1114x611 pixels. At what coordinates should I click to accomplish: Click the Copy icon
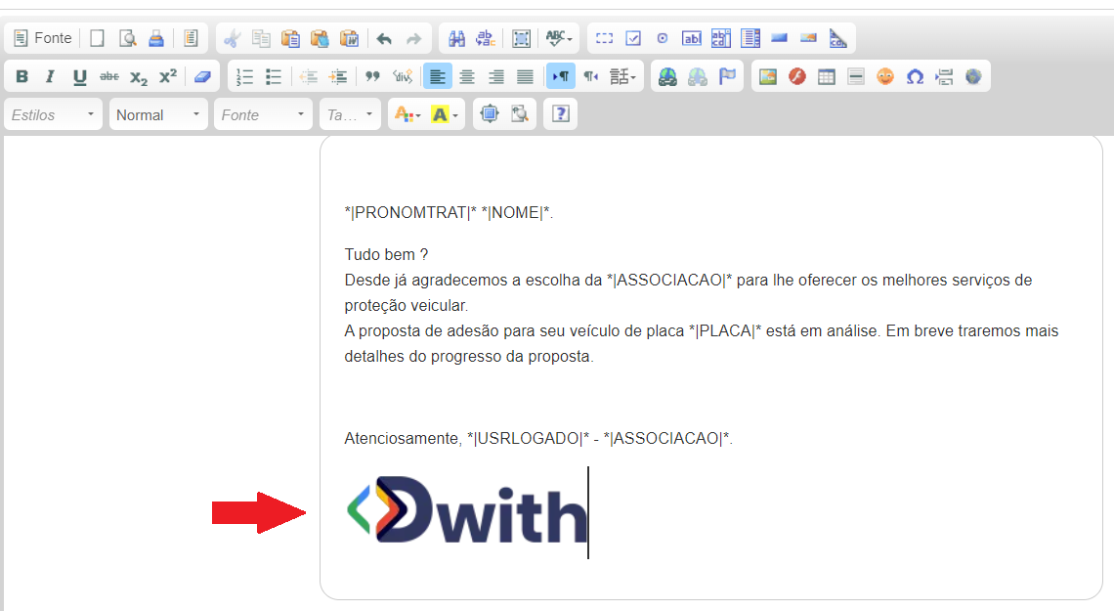click(261, 38)
